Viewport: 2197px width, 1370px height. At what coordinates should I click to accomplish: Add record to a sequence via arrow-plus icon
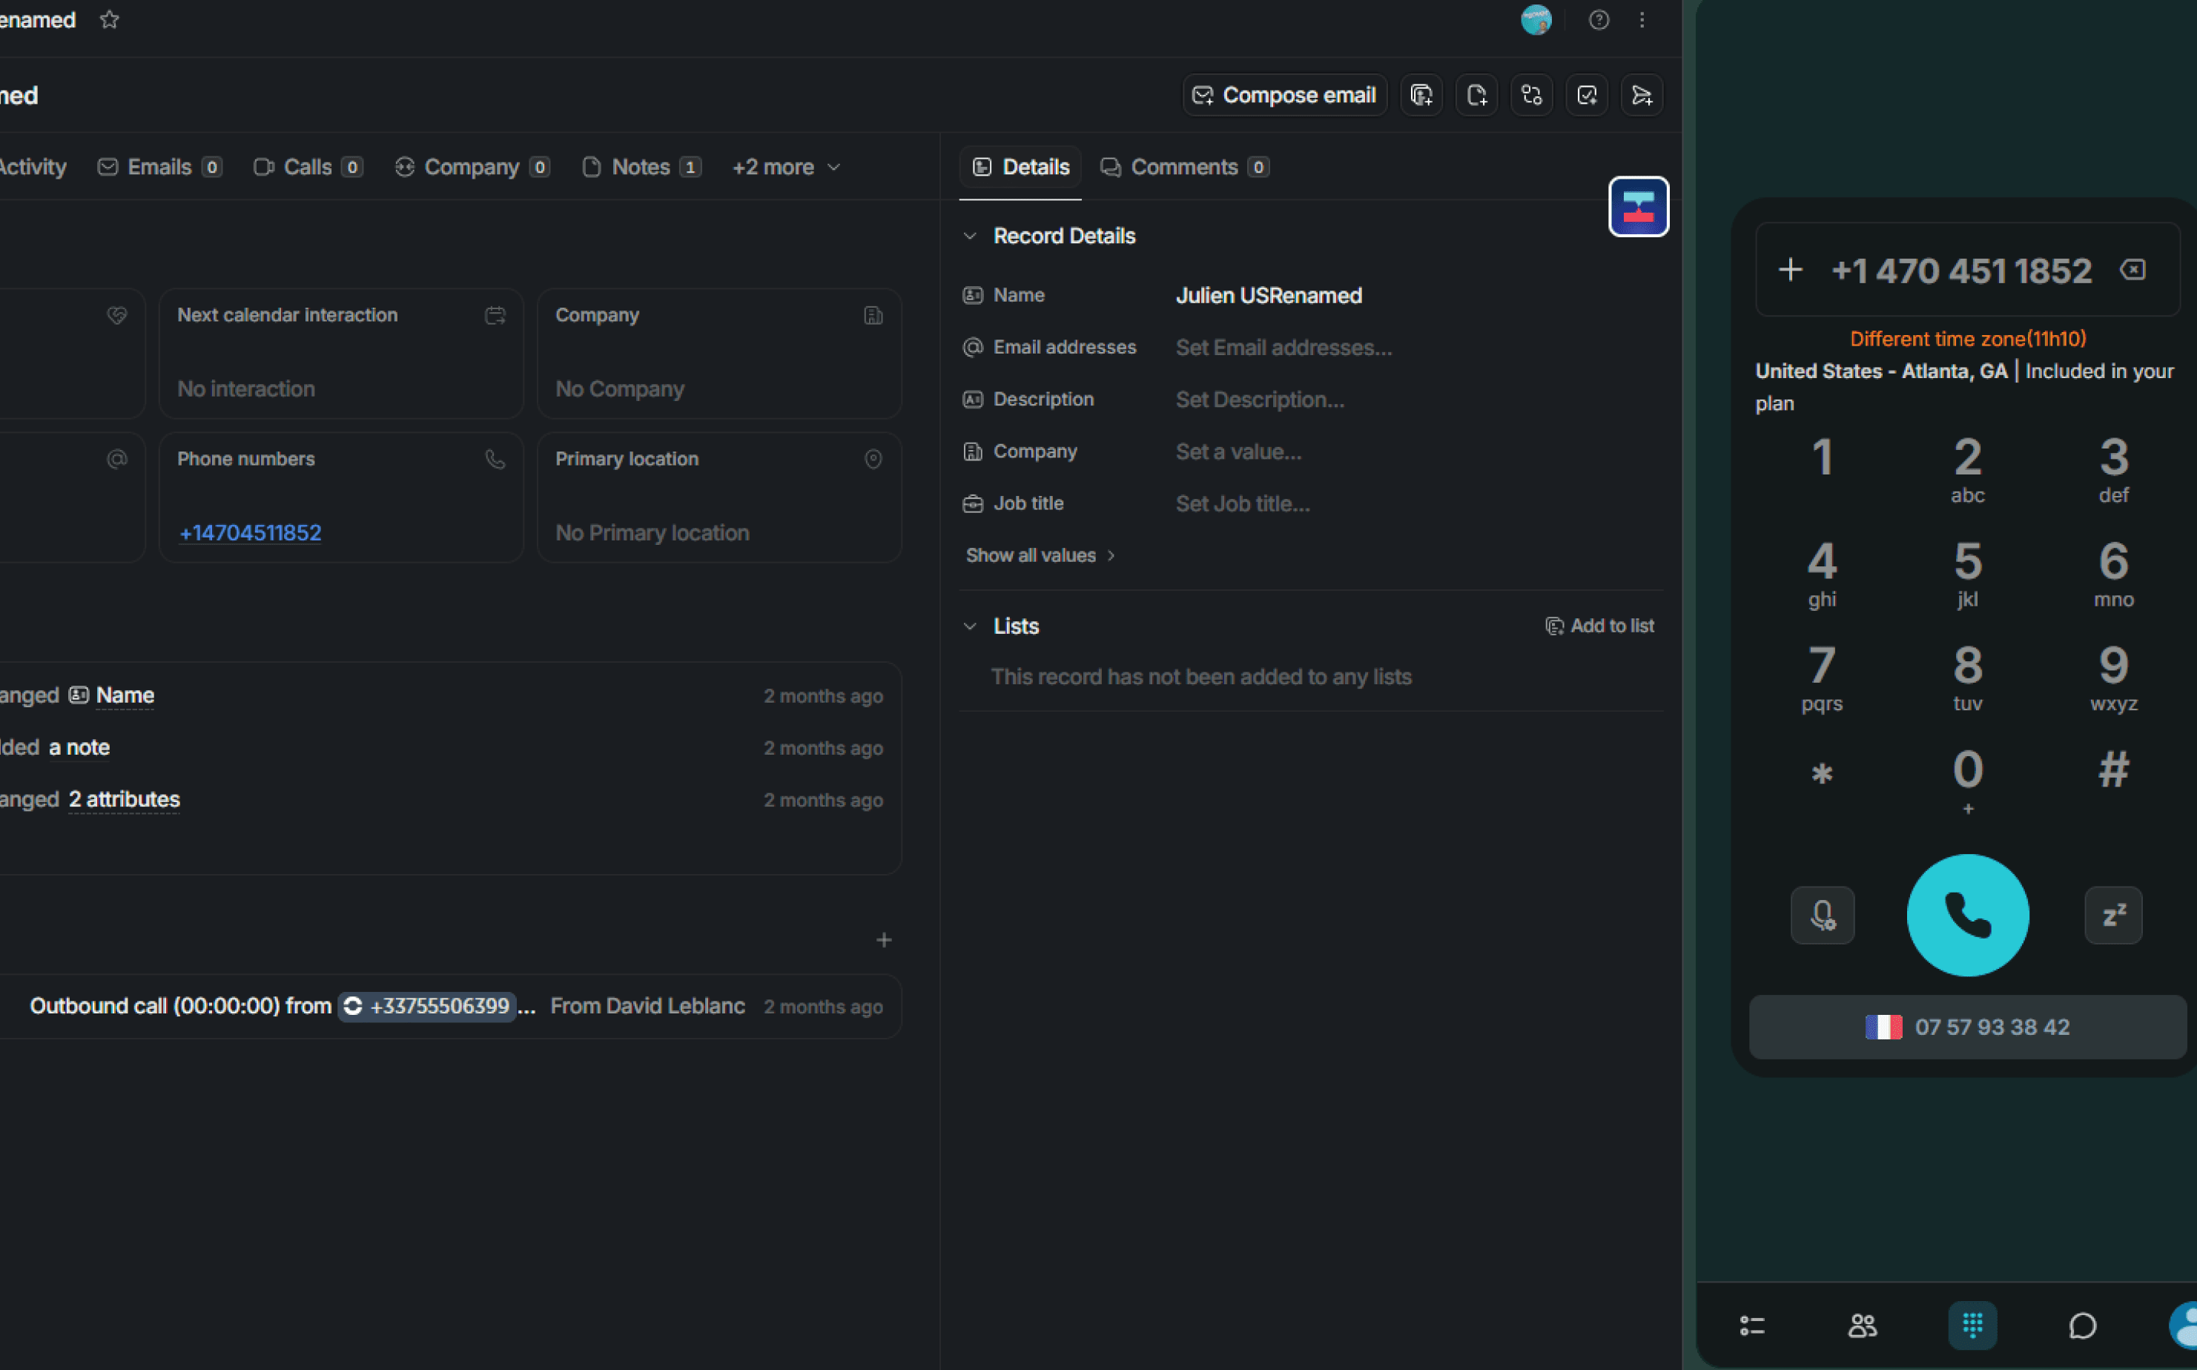point(1642,94)
